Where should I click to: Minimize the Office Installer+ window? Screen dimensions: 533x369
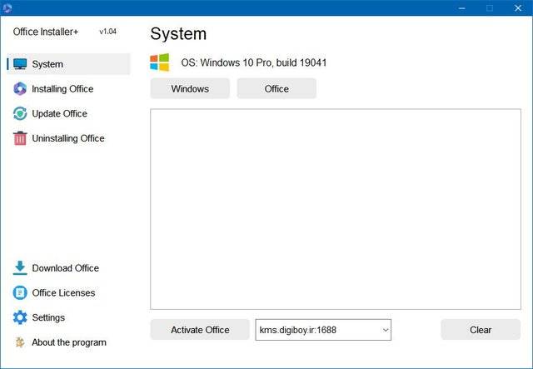pyautogui.click(x=461, y=7)
